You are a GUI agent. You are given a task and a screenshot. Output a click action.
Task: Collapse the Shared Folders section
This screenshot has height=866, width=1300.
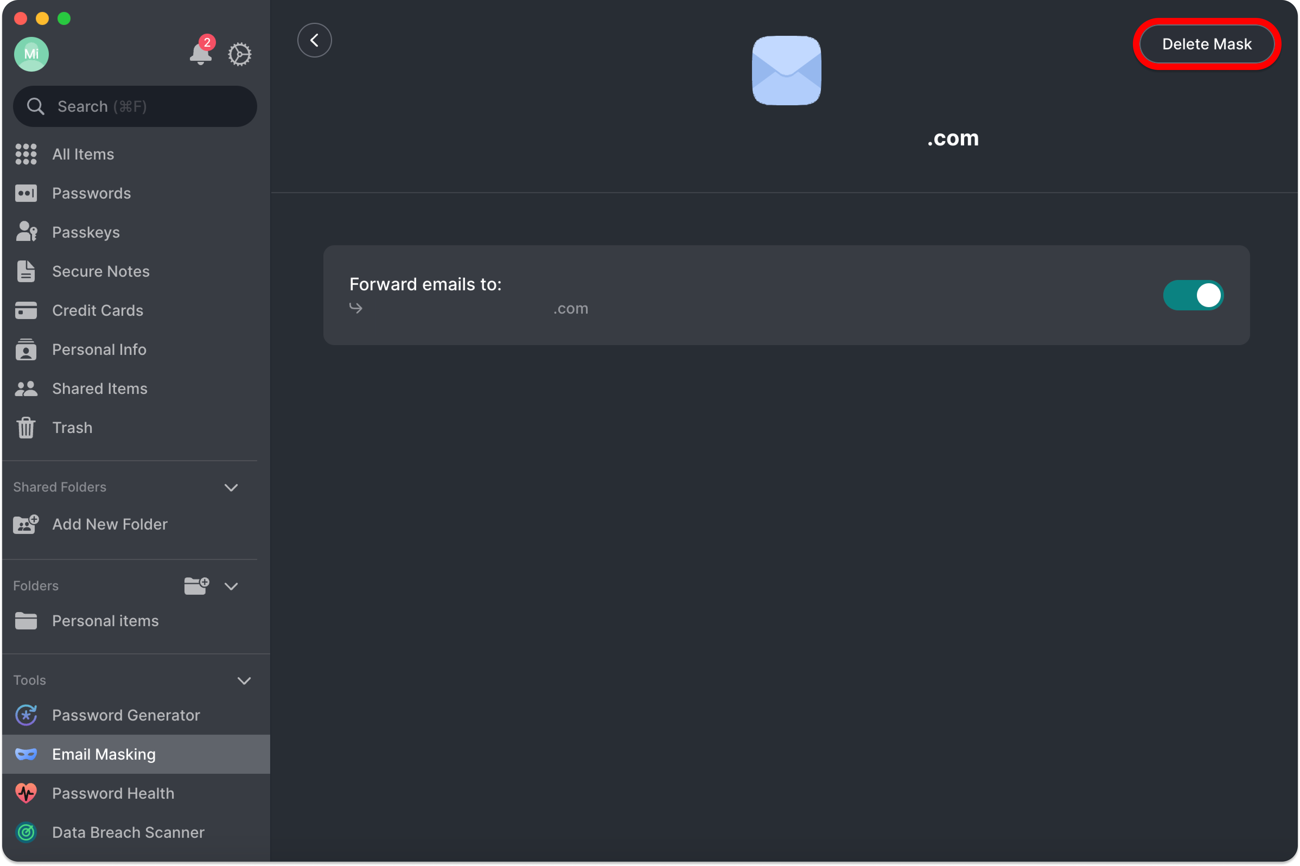(231, 488)
